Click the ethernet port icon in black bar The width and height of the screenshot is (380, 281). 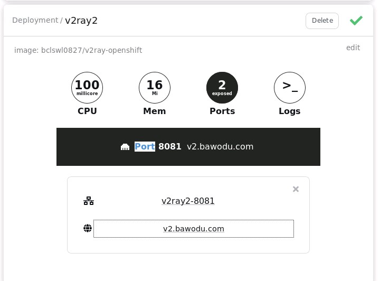click(125, 147)
